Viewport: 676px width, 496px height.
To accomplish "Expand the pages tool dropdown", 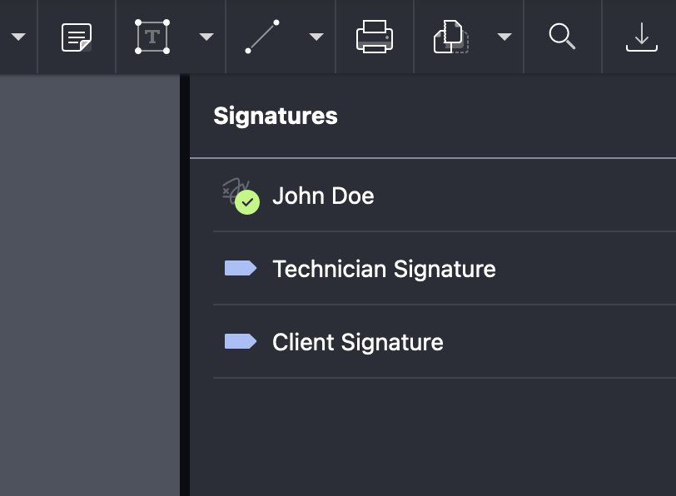I will click(504, 37).
